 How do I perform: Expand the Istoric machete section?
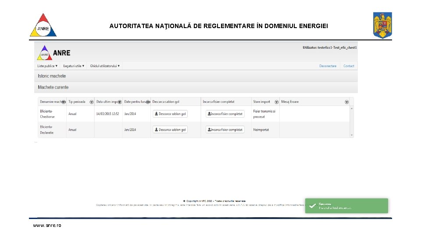coord(196,76)
